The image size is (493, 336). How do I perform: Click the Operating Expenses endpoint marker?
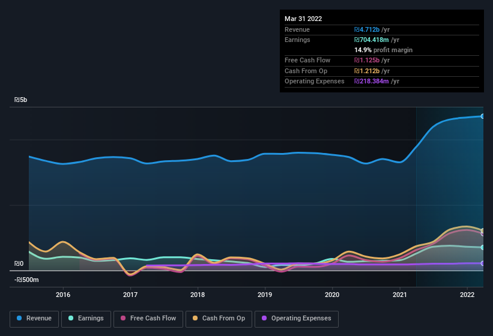[x=482, y=263]
